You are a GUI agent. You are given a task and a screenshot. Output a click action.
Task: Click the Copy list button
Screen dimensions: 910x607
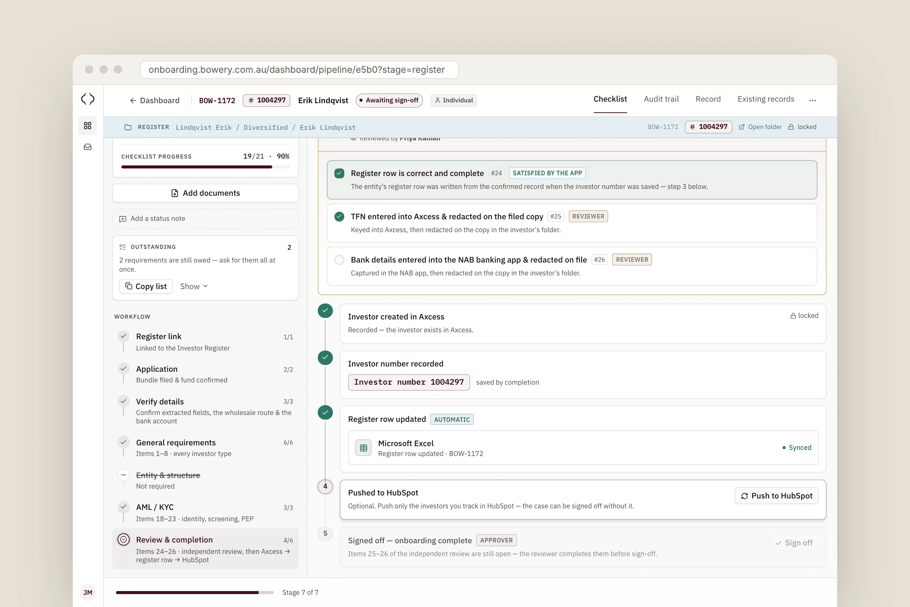point(146,286)
